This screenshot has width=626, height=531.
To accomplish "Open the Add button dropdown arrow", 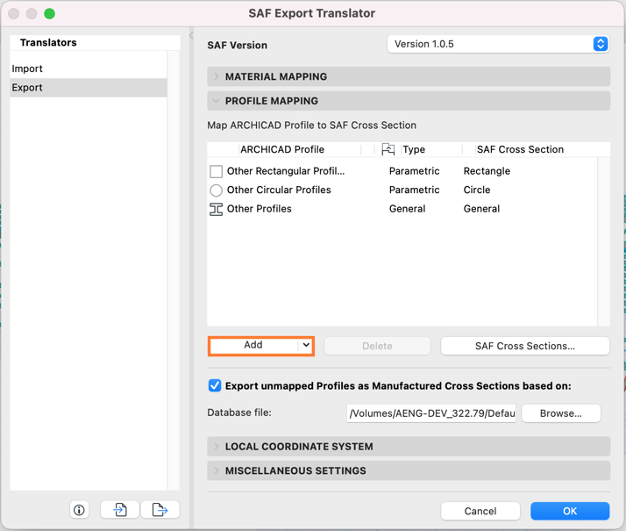I will [x=306, y=345].
